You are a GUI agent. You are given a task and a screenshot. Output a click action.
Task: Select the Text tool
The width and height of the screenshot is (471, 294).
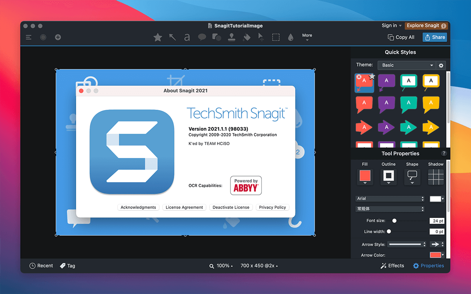187,37
